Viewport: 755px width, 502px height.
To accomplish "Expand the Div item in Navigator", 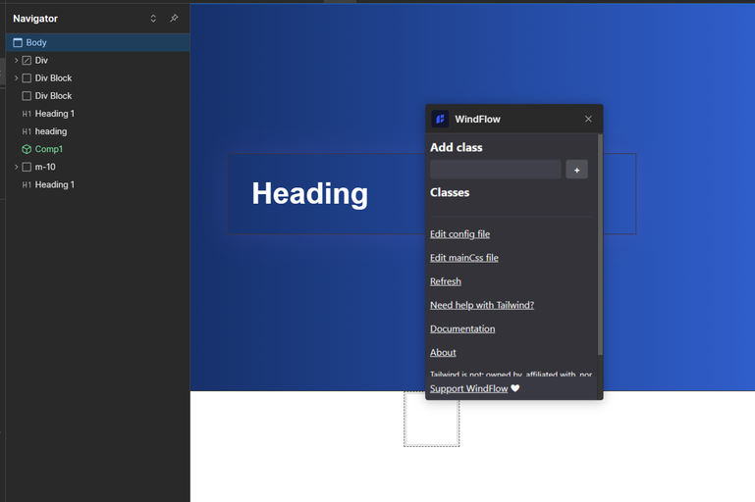I will [16, 60].
